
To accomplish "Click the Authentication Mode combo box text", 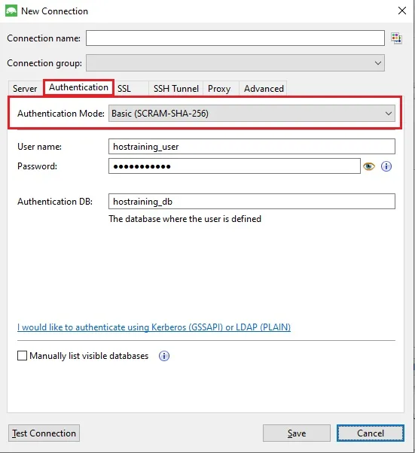I will 160,114.
